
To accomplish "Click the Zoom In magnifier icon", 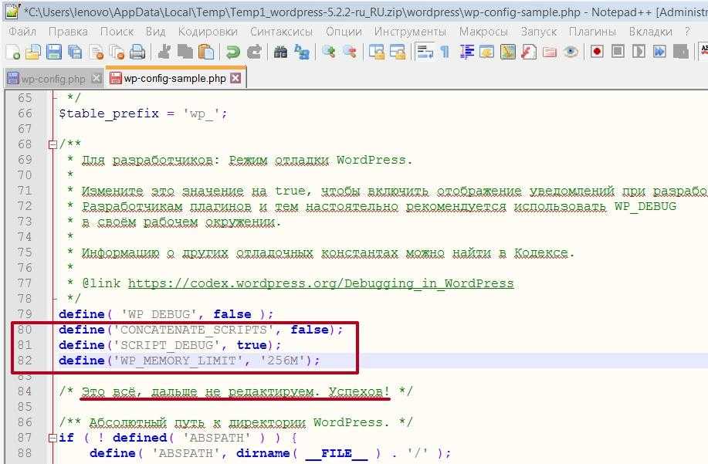I will pos(329,52).
